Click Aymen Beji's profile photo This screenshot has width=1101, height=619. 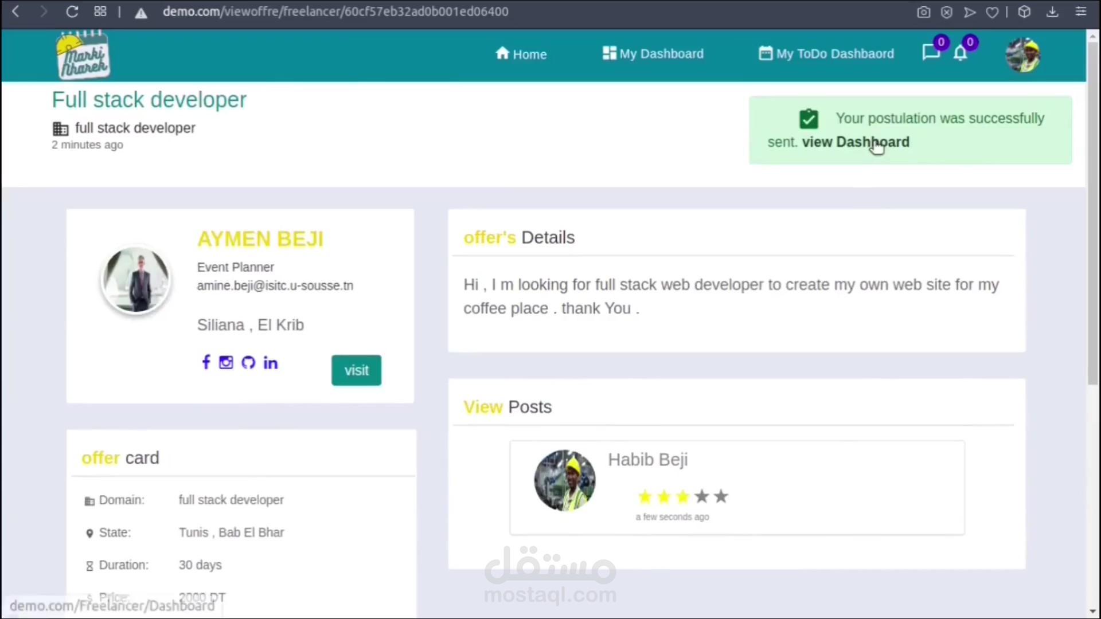click(136, 280)
